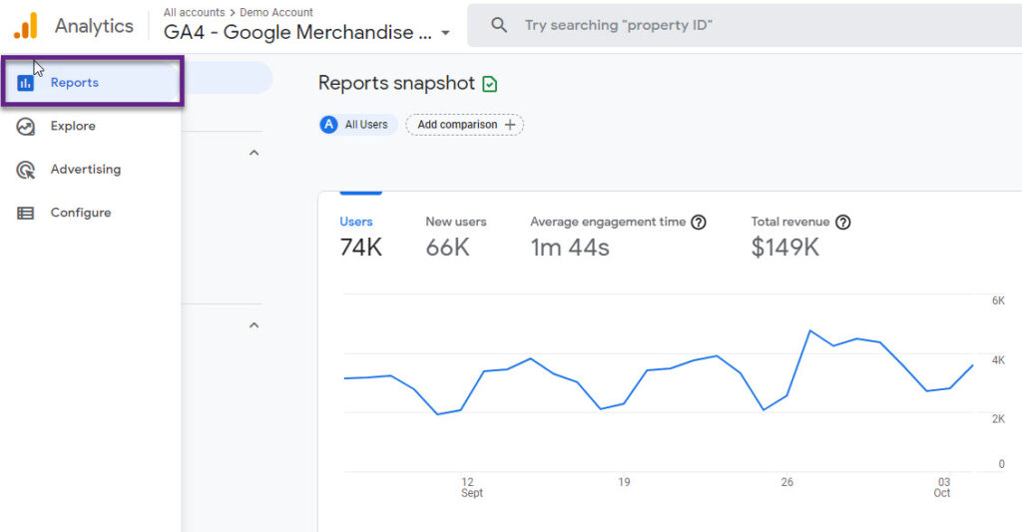1022x532 pixels.
Task: Click the Reports snapshot heading
Action: pos(396,84)
